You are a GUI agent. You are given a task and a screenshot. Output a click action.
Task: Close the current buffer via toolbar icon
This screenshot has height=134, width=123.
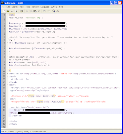click(16, 11)
